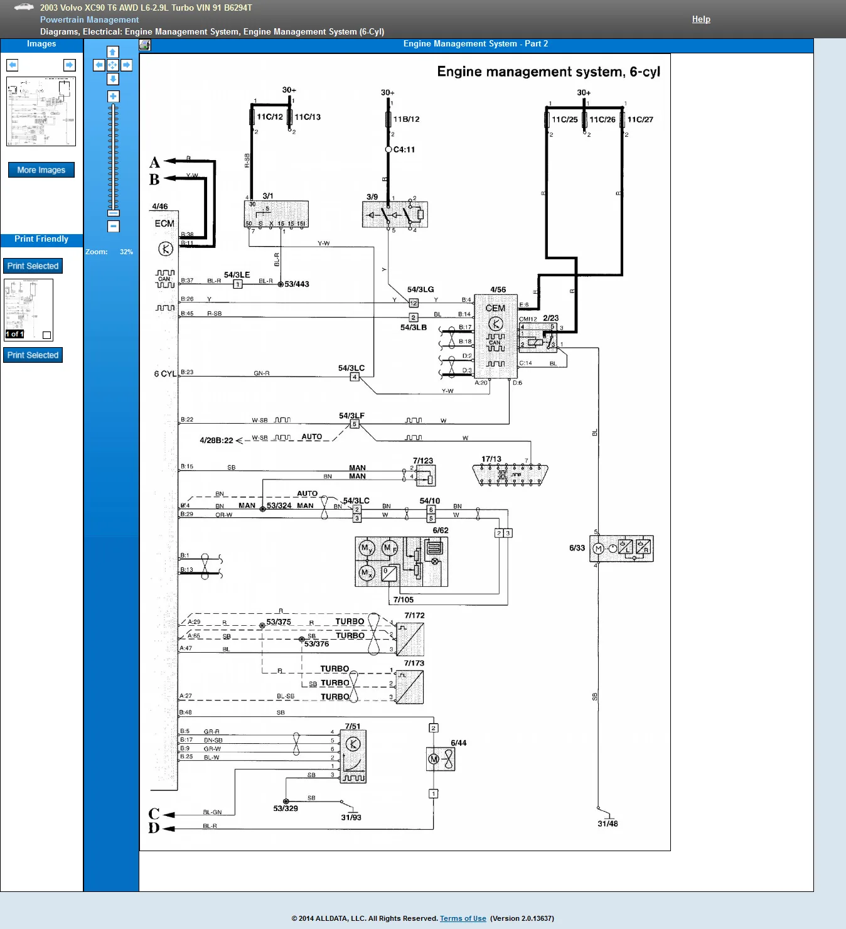Click the 6/33 component symbol
846x929 pixels.
coord(622,548)
